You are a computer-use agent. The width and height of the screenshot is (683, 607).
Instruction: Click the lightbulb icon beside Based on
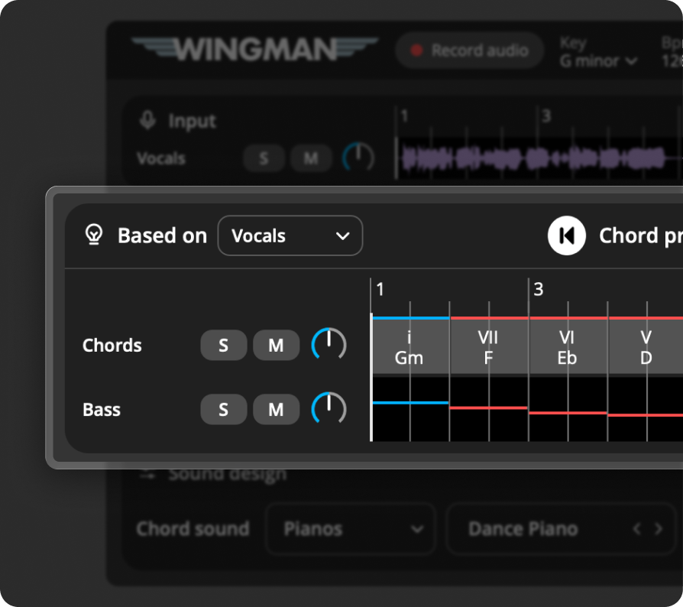pos(93,235)
